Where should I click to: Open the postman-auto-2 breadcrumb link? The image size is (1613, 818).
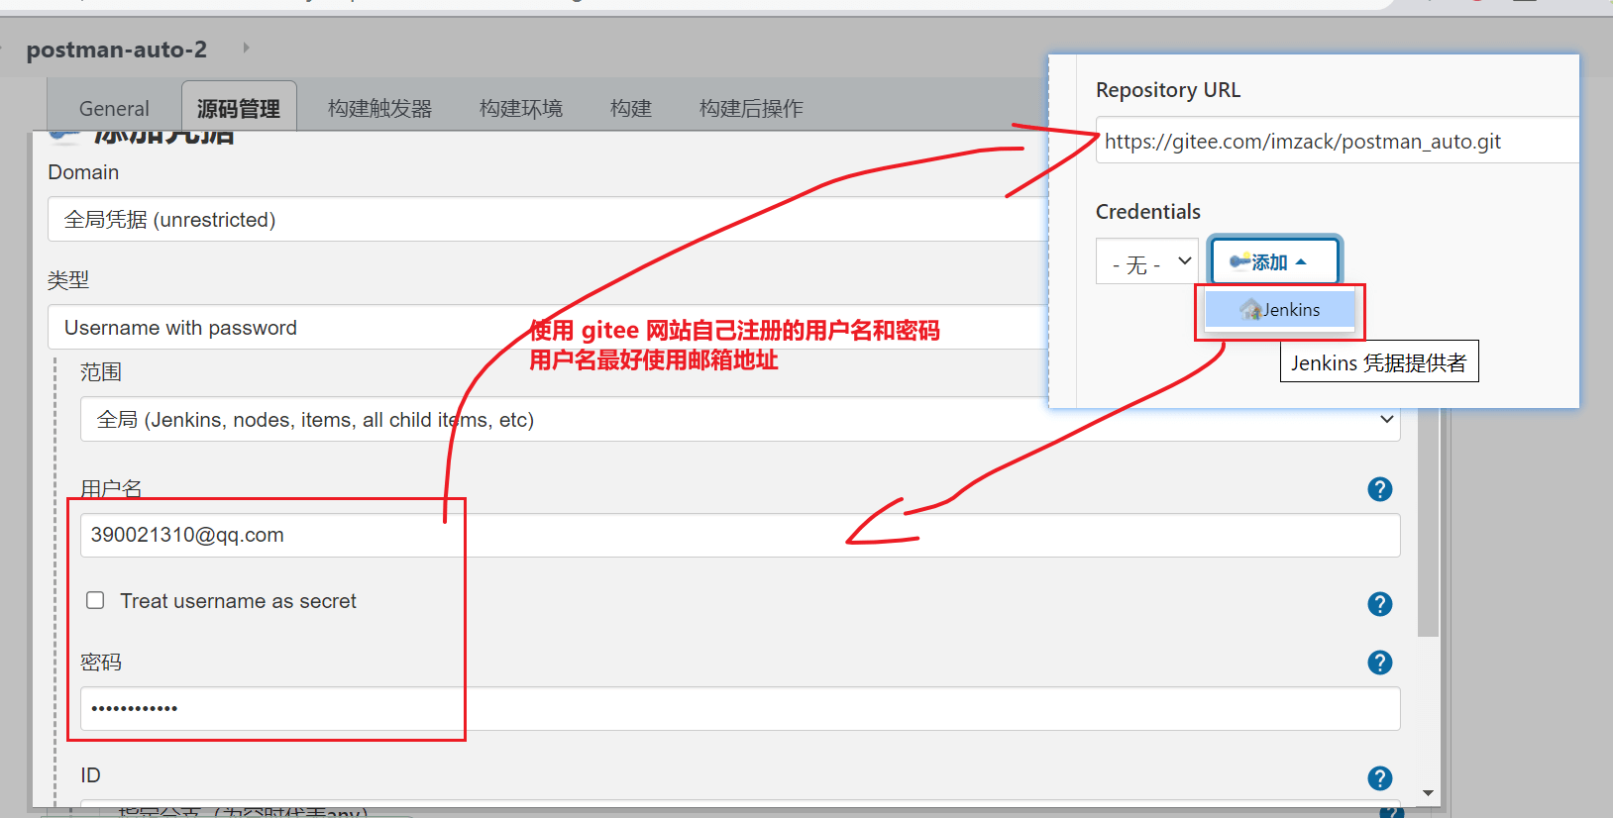point(117,50)
